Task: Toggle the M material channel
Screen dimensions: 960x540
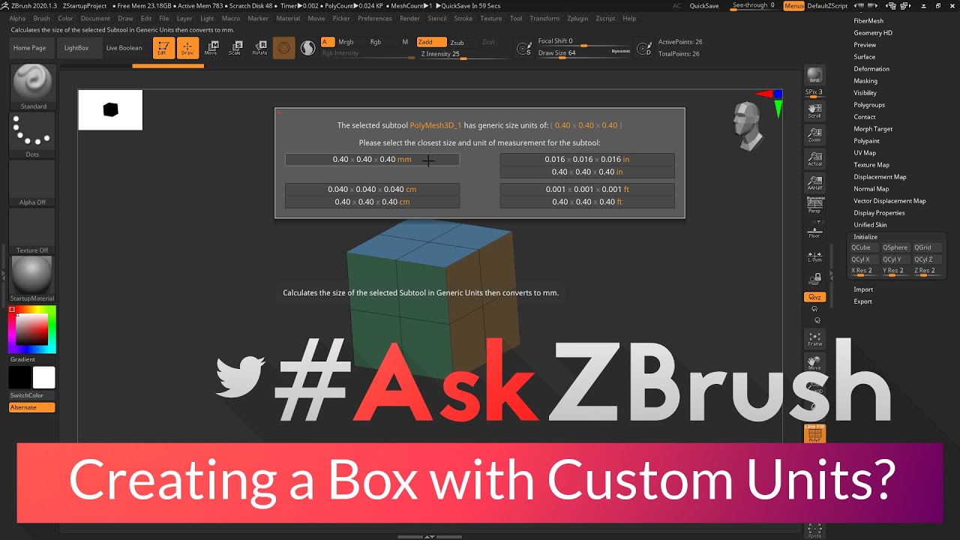Action: tap(405, 42)
